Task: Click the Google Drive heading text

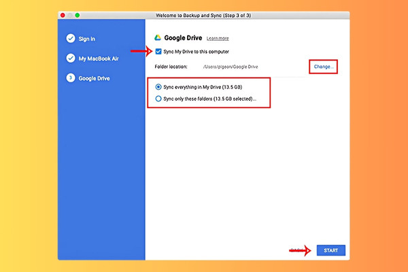Action: [x=183, y=38]
